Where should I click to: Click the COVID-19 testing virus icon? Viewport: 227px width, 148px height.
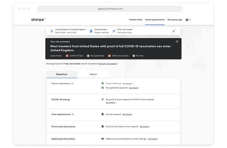tap(102, 99)
